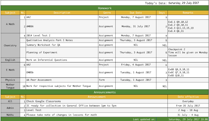Screen dimensions: 209x121
Task: Select the Level Test announcement row
Action: 97,110
